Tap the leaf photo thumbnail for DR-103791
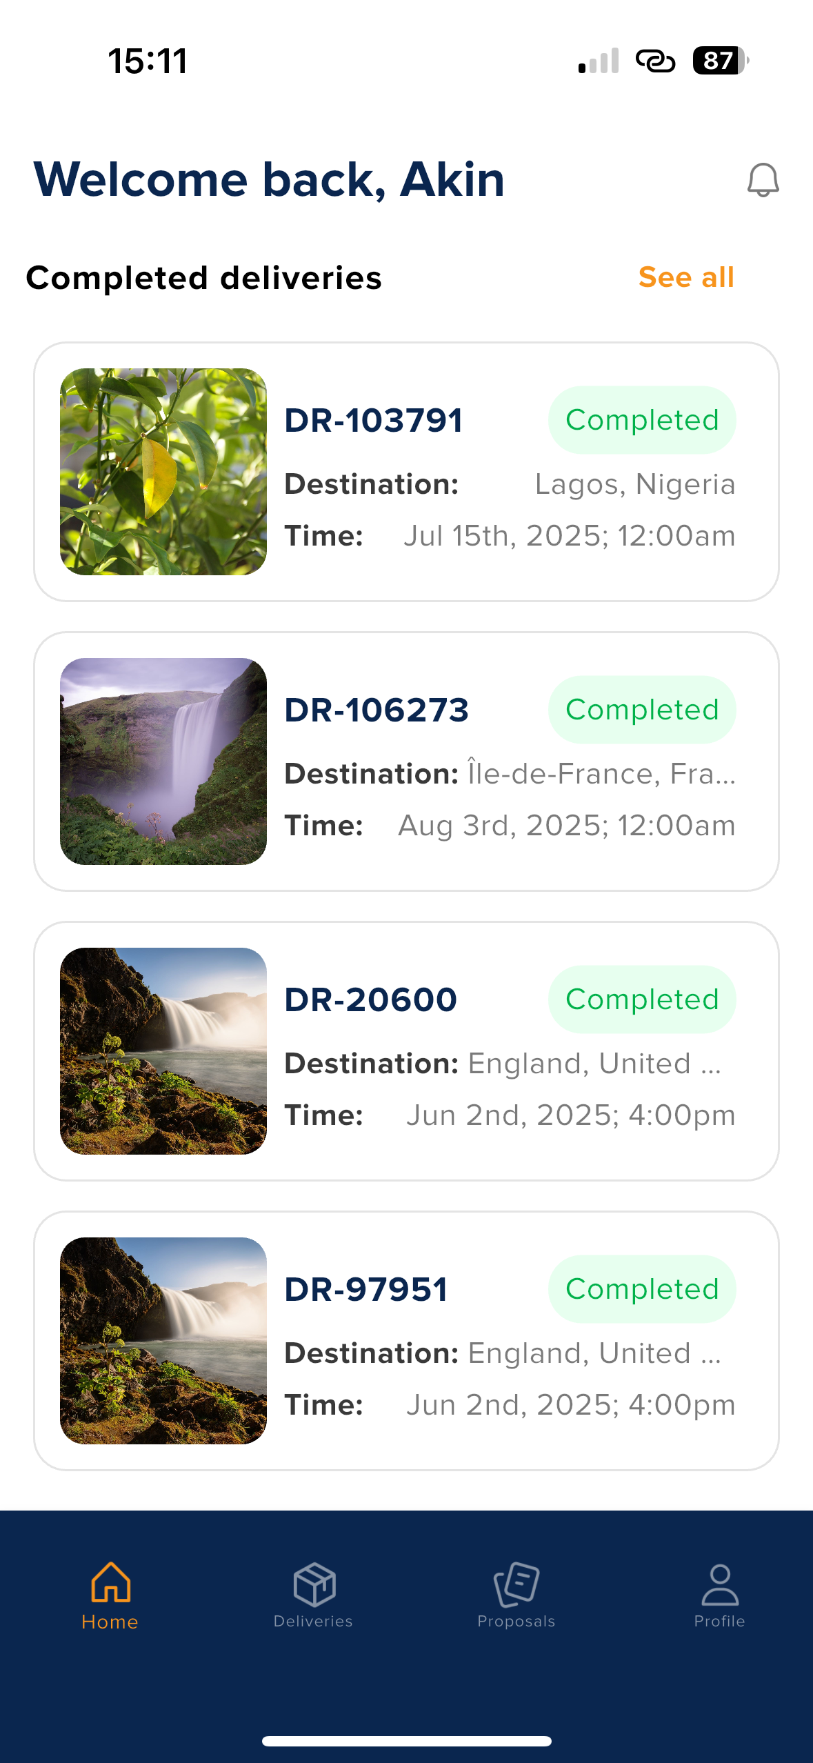The image size is (813, 1763). pos(163,472)
